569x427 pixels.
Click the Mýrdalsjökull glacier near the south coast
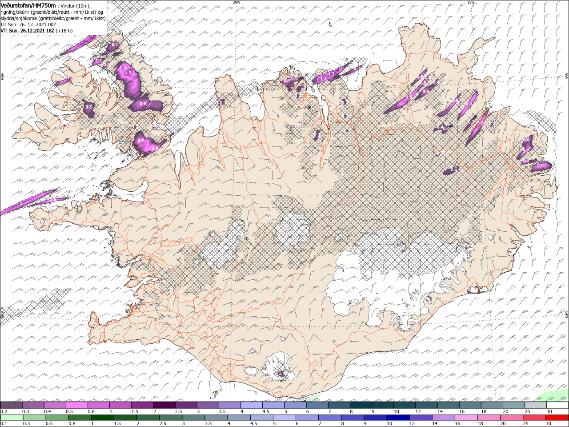pos(278,367)
